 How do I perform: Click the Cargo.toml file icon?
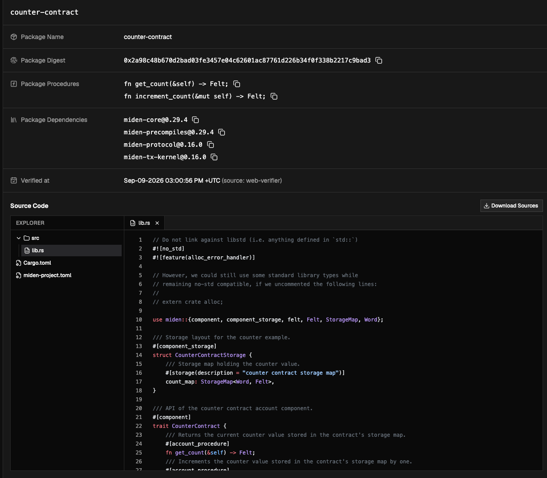(x=19, y=263)
